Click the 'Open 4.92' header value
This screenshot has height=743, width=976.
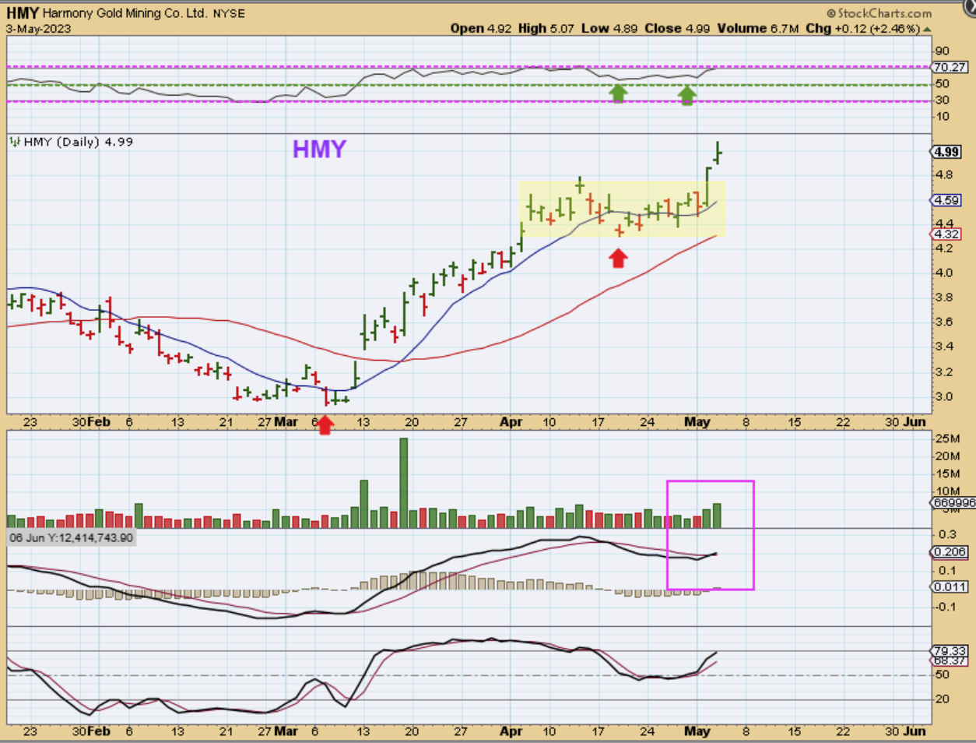coord(481,28)
